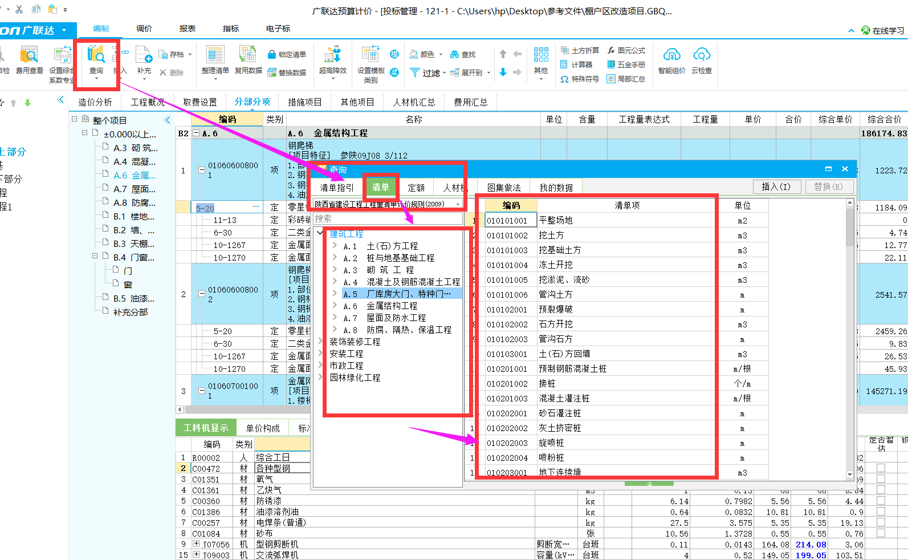Image resolution: width=908 pixels, height=560 pixels.
Task: Expand A.6 金属结构工程 node in query tree
Action: point(335,306)
